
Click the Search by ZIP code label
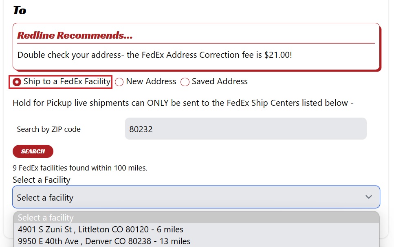click(49, 129)
